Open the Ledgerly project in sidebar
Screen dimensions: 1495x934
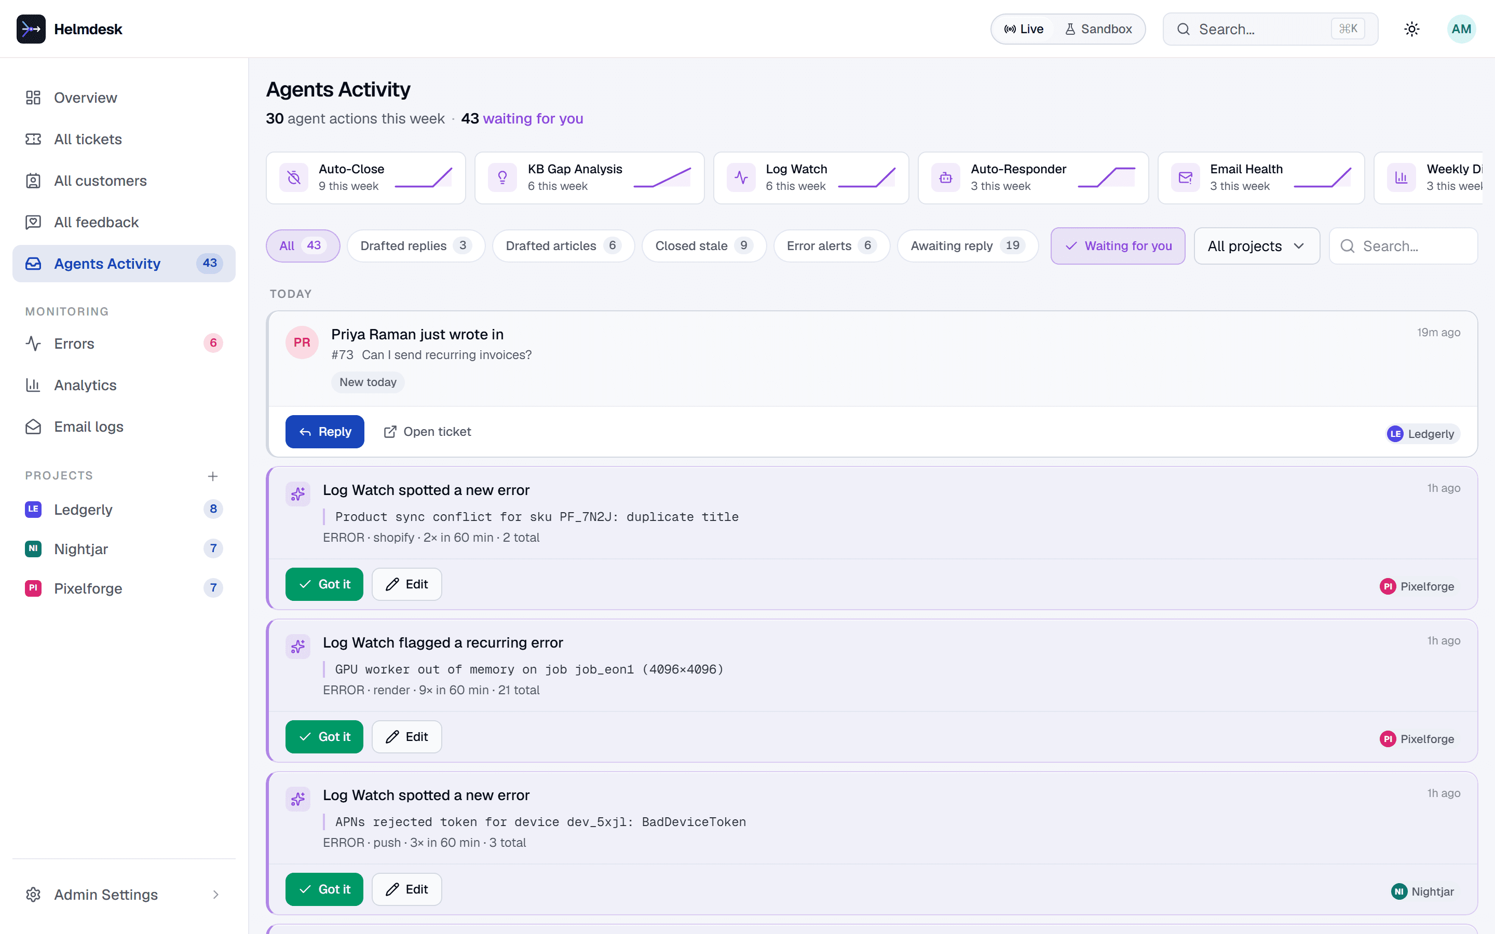click(124, 510)
